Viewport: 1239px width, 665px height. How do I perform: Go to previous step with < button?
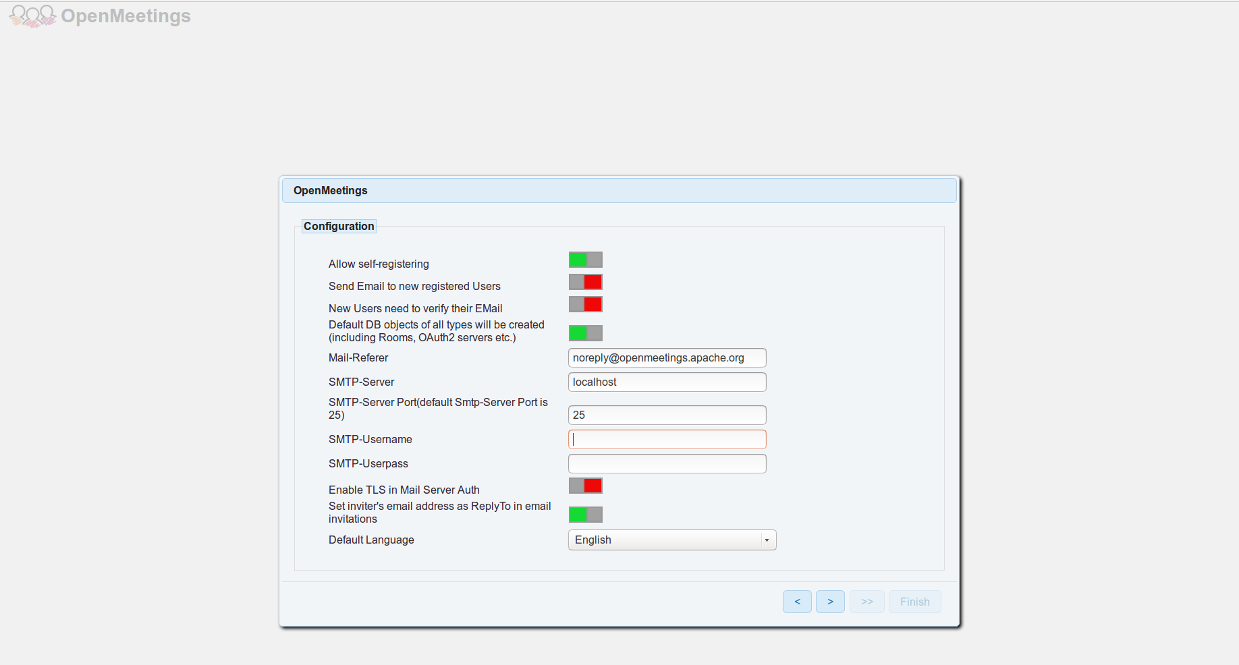pyautogui.click(x=797, y=602)
